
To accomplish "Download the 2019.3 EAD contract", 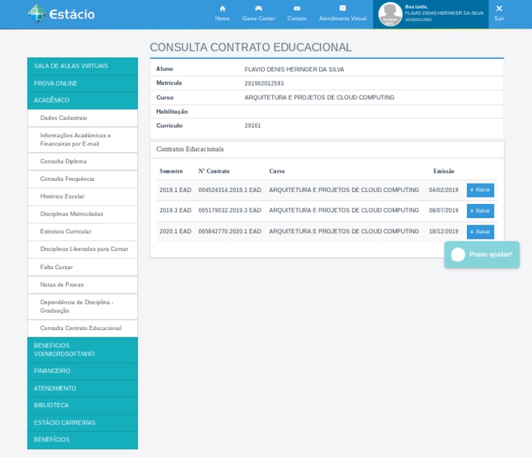I will [480, 211].
